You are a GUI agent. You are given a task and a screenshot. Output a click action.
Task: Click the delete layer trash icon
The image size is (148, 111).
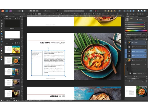coord(147,76)
